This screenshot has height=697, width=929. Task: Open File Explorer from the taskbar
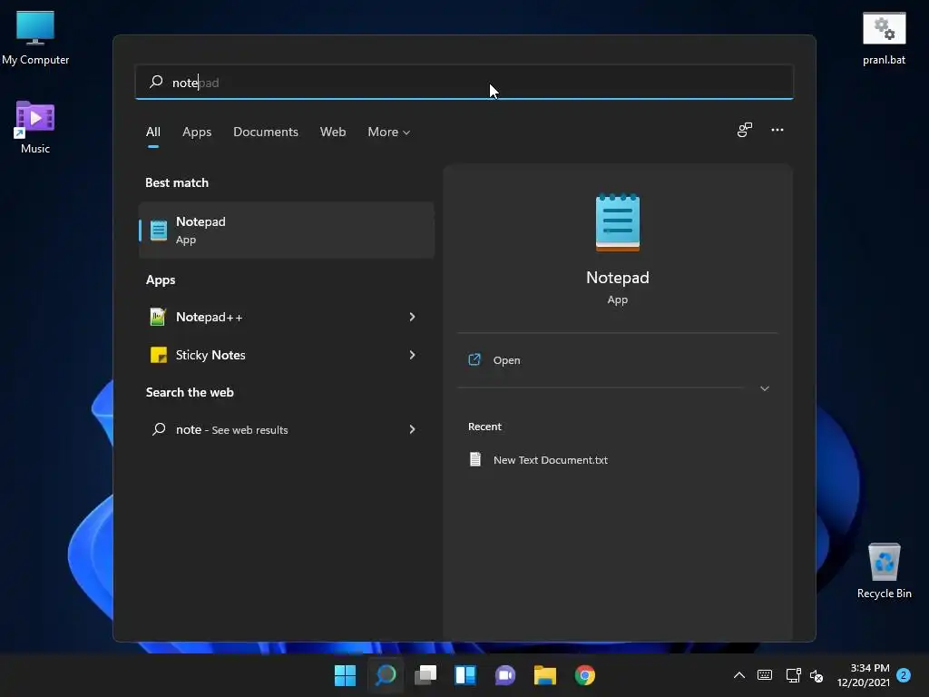pyautogui.click(x=545, y=675)
